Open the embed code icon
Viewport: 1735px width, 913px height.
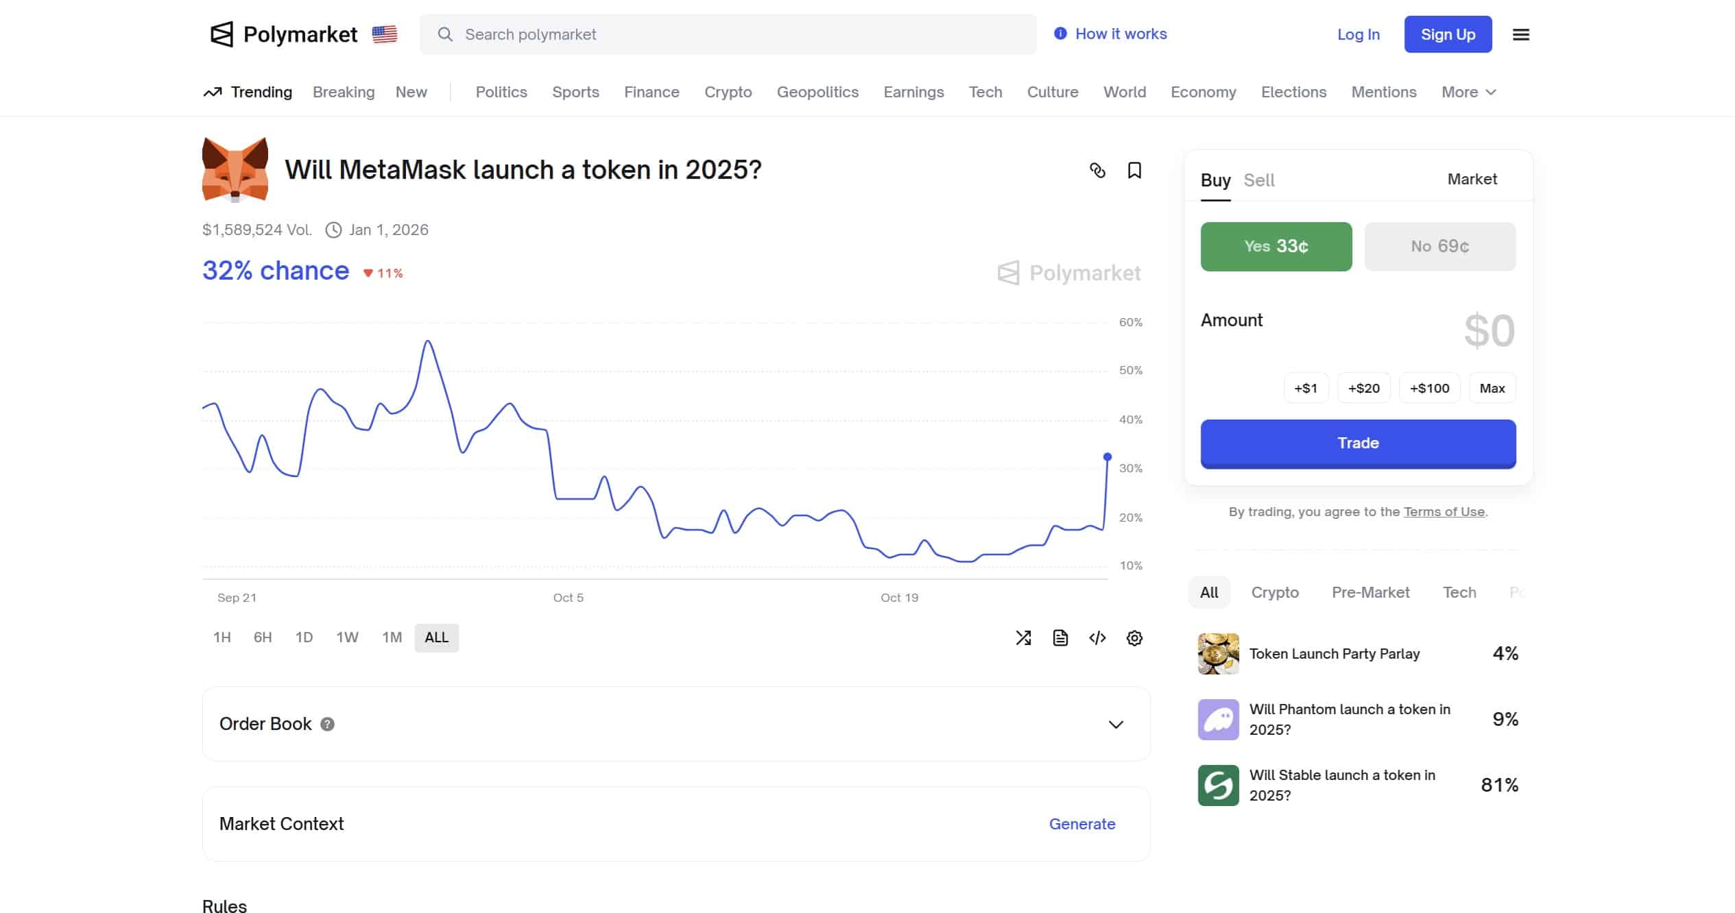point(1097,638)
